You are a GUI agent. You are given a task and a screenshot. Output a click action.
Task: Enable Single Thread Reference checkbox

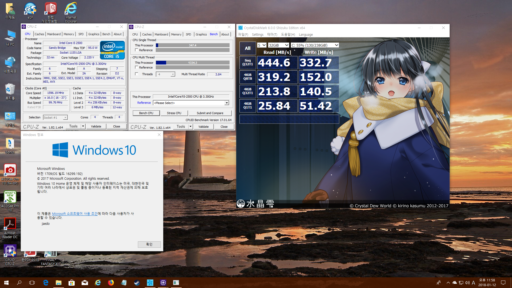(x=137, y=50)
